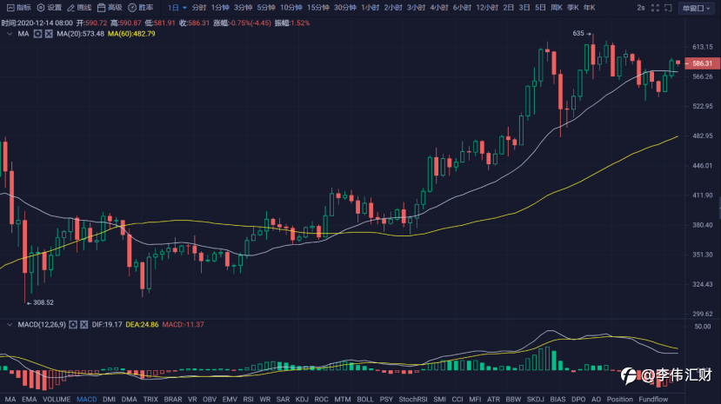Click the fullscreen expand icon

pos(655,8)
